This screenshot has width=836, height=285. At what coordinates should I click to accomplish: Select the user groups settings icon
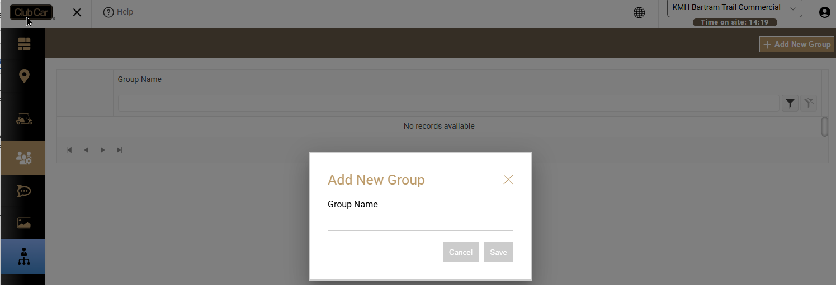point(23,158)
